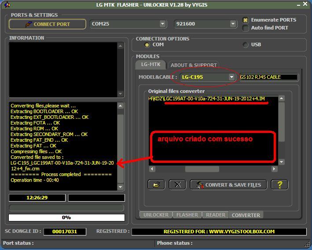
Task: Open the folder browse icon button
Action: point(156,185)
